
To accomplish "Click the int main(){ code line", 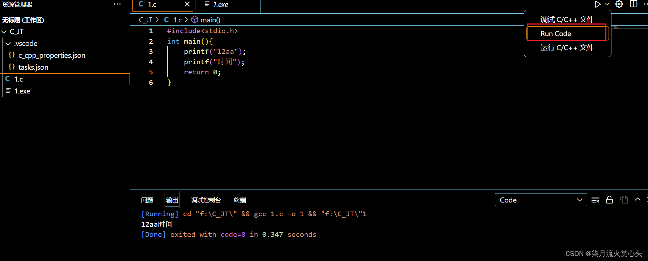I will click(190, 42).
